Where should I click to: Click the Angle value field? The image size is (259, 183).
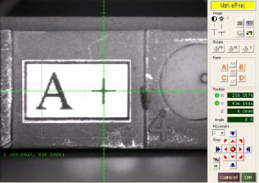pos(240,120)
